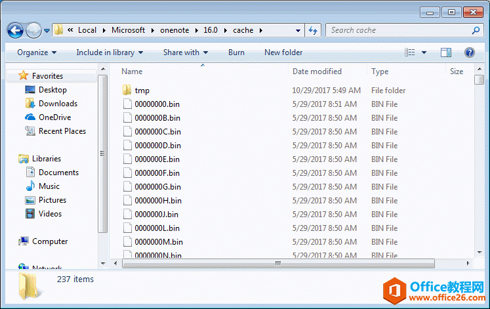
Task: Click the onenote breadcrumb segment
Action: click(x=174, y=30)
